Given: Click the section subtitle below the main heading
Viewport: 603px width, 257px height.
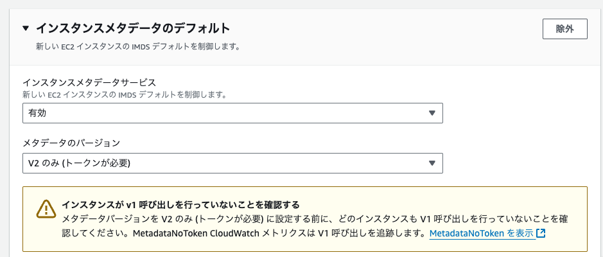Looking at the screenshot, I should [138, 47].
